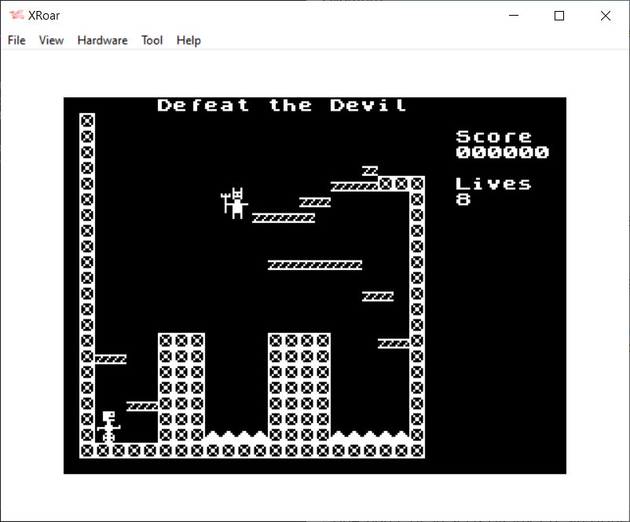
Task: Close the XRoar window
Action: 605,16
